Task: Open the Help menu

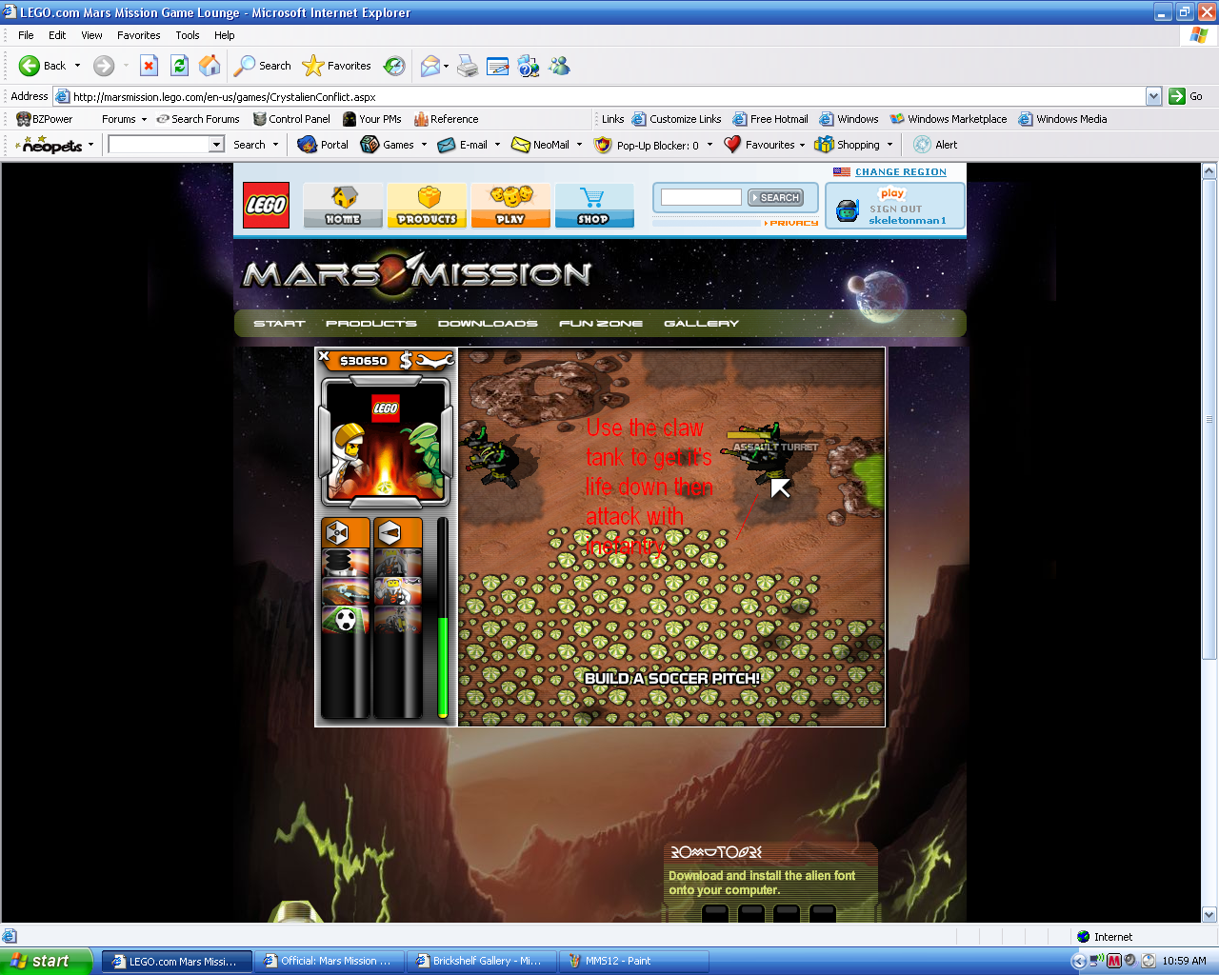Action: [225, 35]
